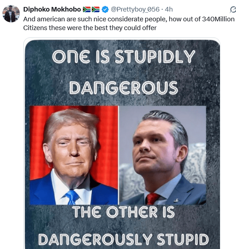The image size is (236, 249).
Task: Click the 'DANGEROUSLY STUPID' caption text
Action: 124,240
